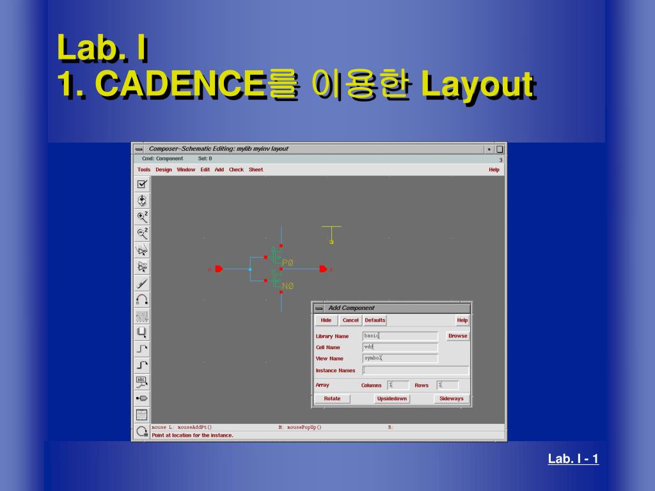
Task: Click the Browse button
Action: click(x=458, y=336)
